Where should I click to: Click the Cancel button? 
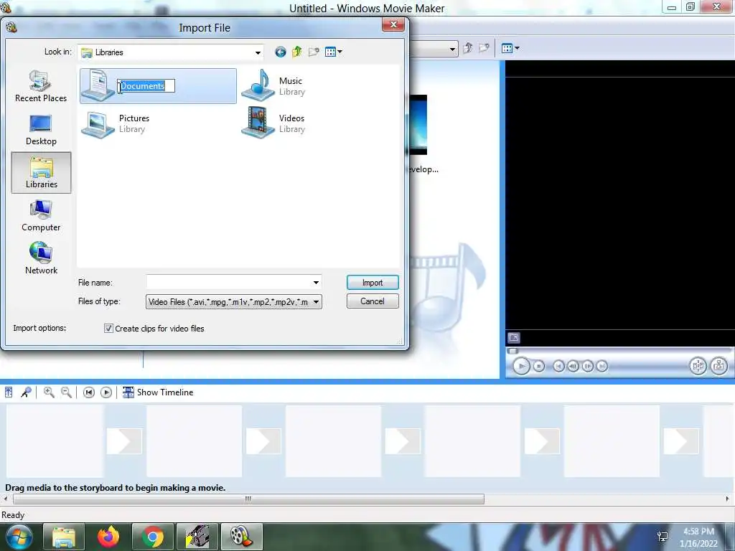point(373,301)
